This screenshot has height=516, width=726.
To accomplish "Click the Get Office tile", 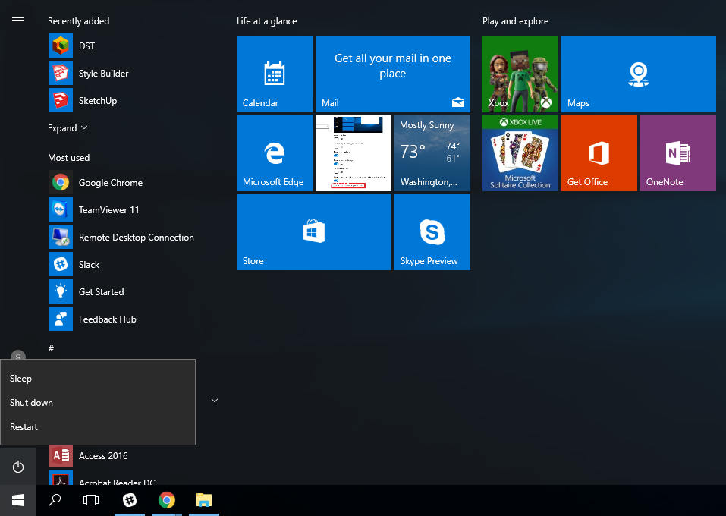I will point(599,153).
